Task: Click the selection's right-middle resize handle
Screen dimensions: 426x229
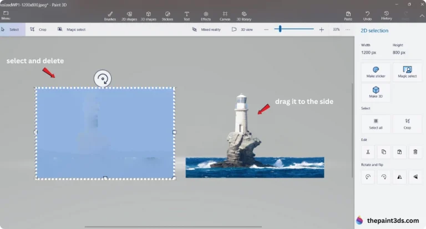Action: pyautogui.click(x=174, y=132)
